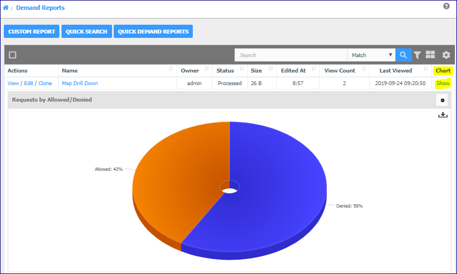Screen dimensions: 457x274
Task: Open Quick Demand Reports tab
Action: click(x=153, y=31)
